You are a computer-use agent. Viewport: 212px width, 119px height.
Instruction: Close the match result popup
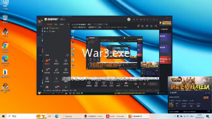pyautogui.click(x=209, y=93)
